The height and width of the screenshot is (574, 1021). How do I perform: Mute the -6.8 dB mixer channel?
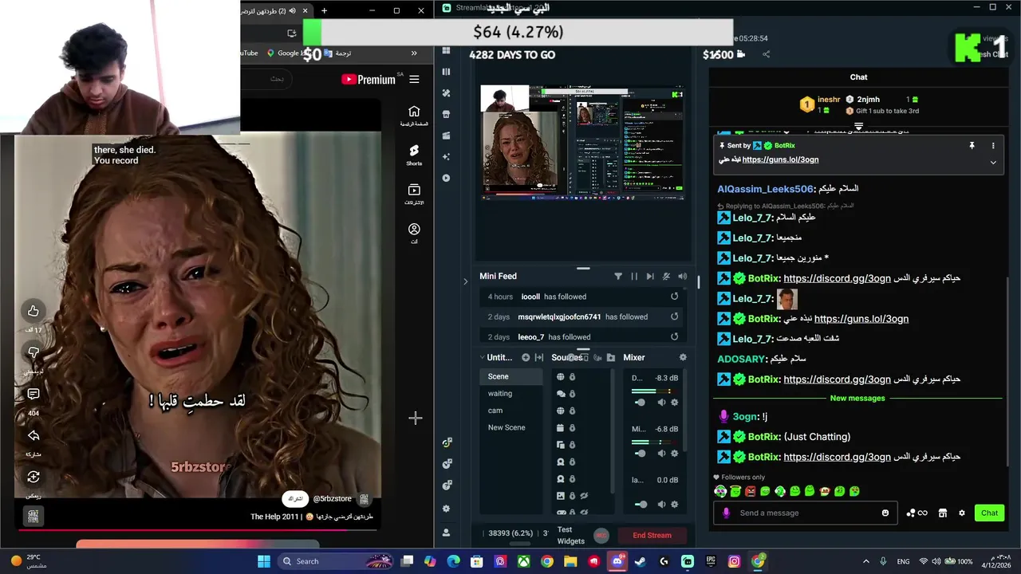661,454
